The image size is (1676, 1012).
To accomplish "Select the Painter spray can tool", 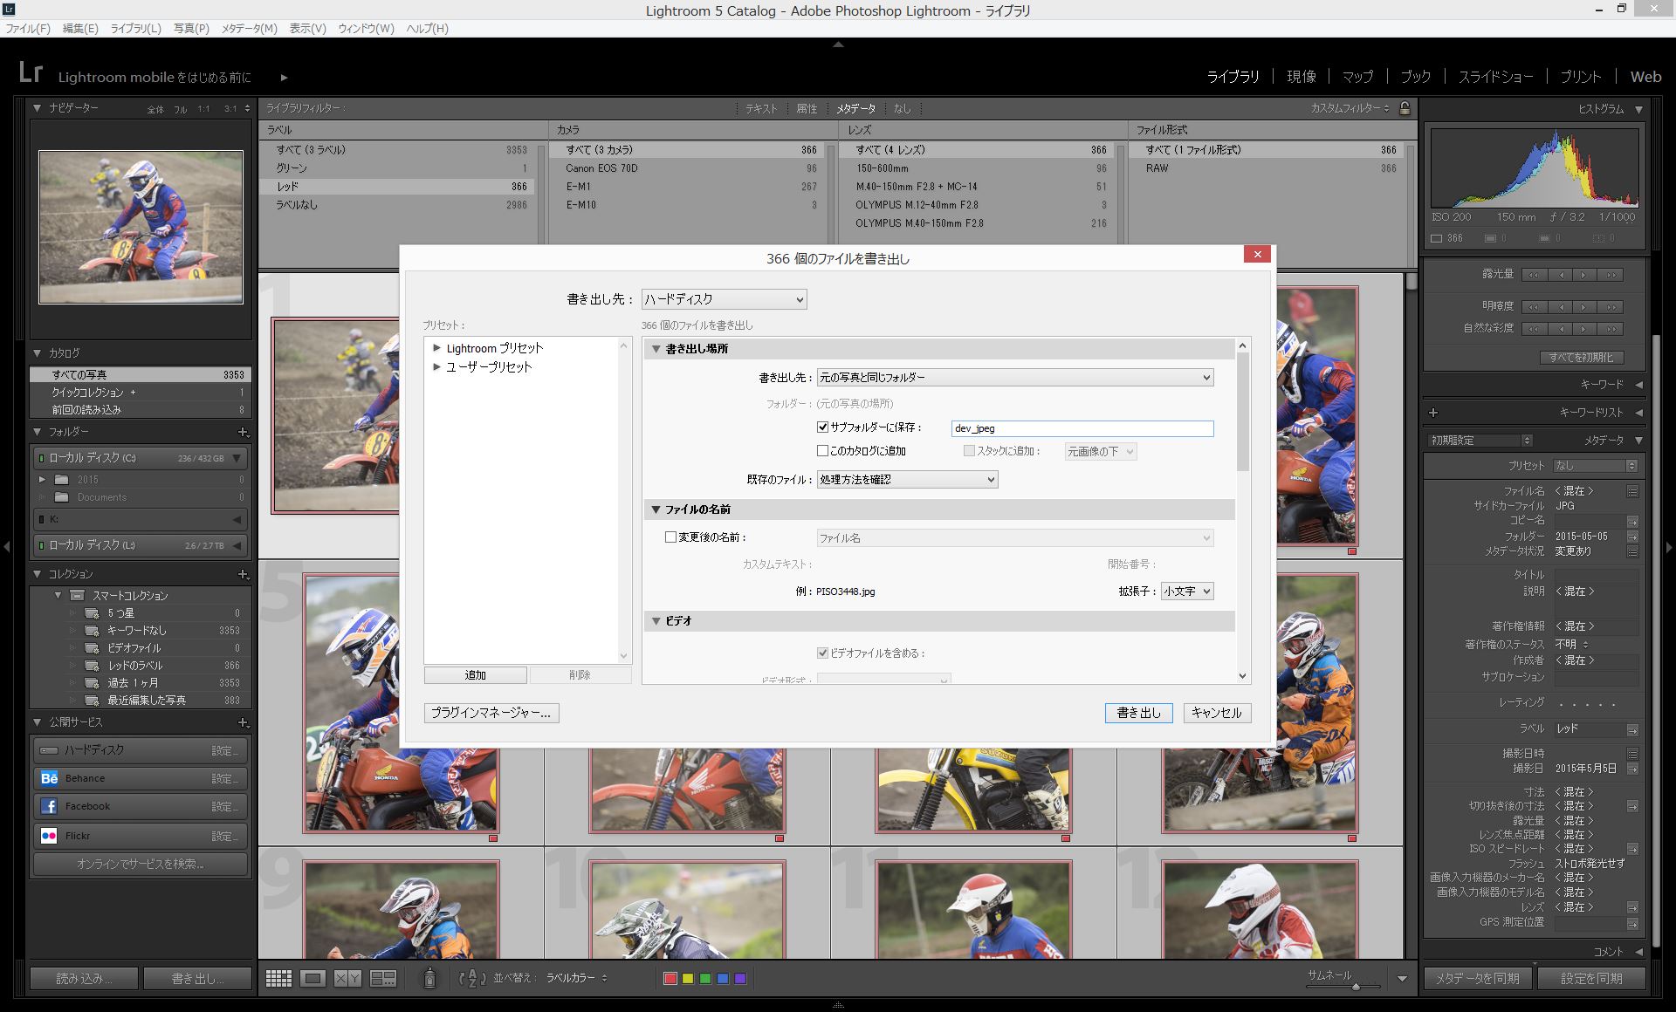I will (x=429, y=978).
